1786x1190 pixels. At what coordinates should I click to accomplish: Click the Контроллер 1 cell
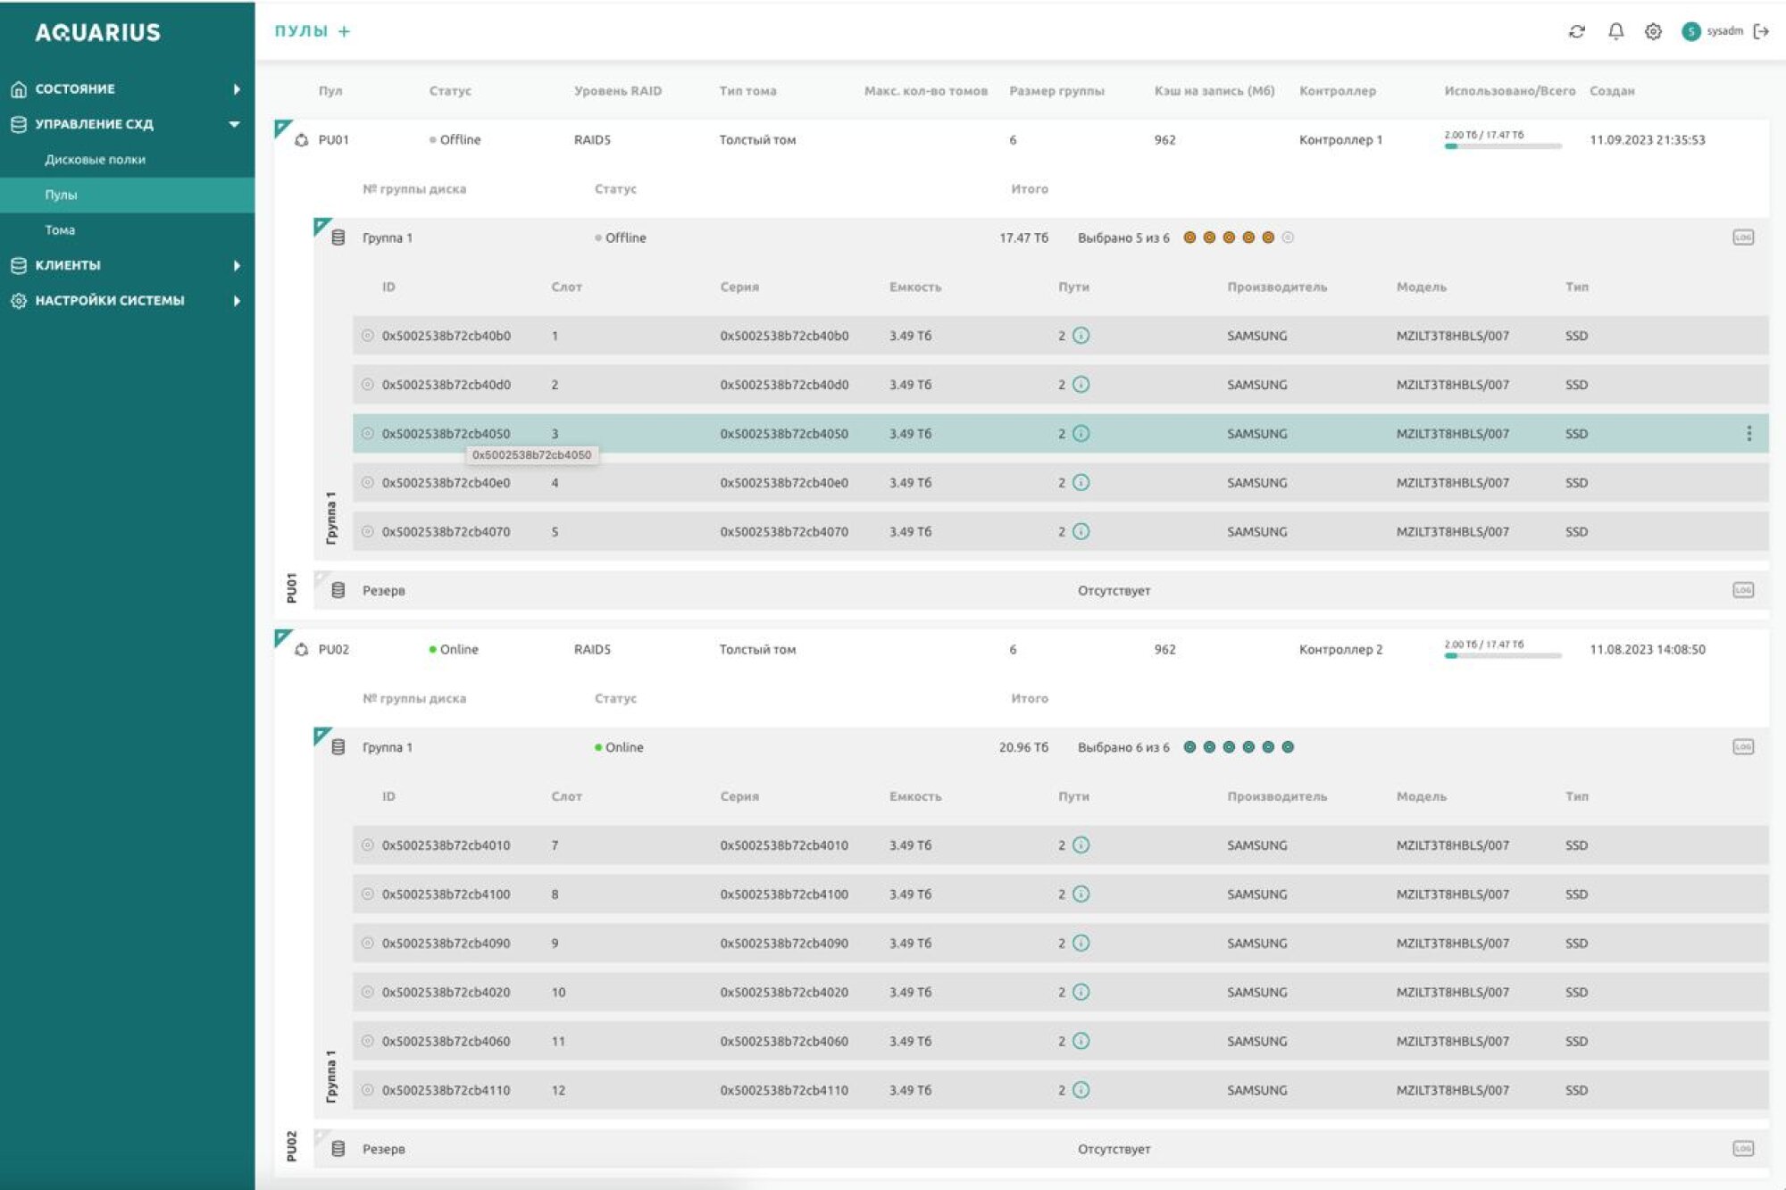tap(1340, 140)
